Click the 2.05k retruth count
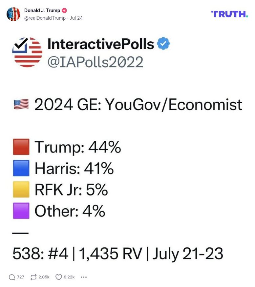 (43, 277)
